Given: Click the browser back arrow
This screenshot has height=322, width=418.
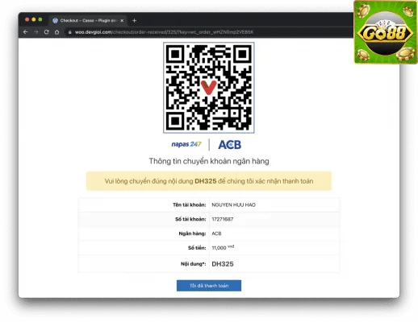Looking at the screenshot, I should [x=26, y=32].
